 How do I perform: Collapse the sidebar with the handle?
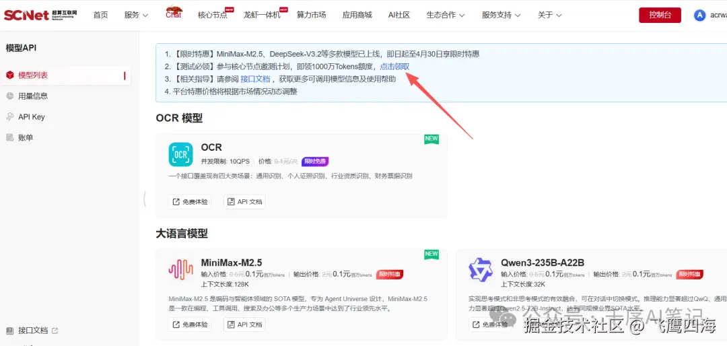click(x=144, y=199)
